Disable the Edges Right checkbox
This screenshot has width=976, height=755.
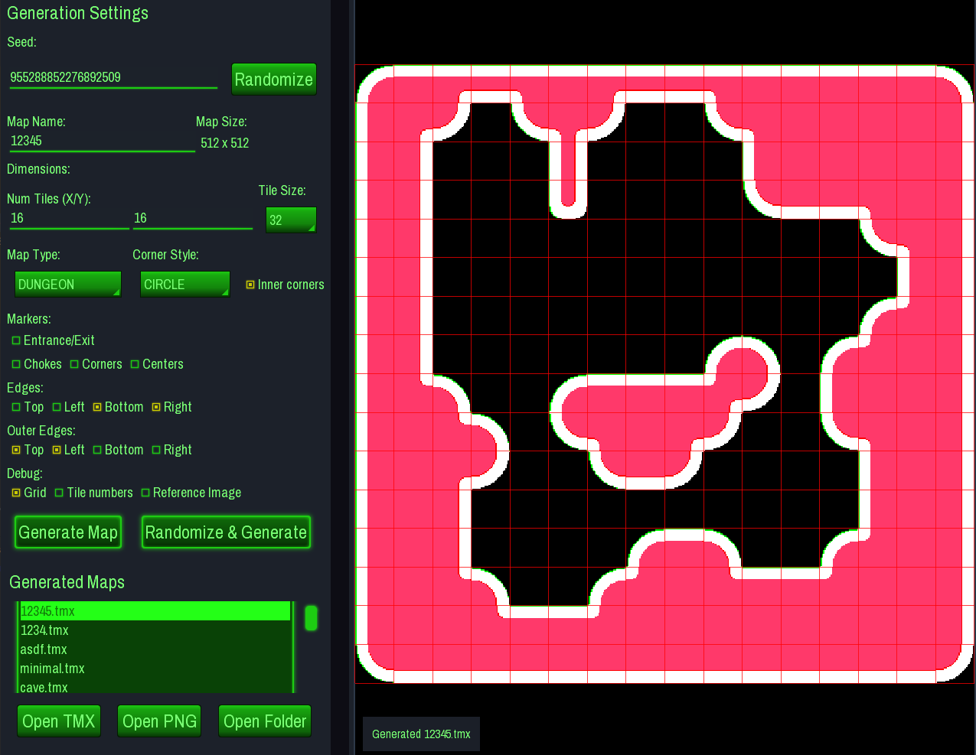point(156,407)
